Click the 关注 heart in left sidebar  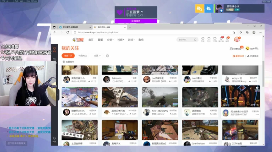pos(54,49)
